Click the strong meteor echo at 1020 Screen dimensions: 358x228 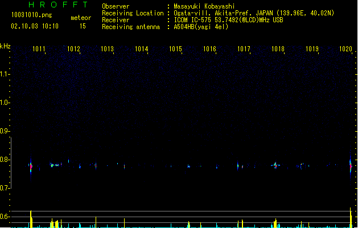pos(351,166)
